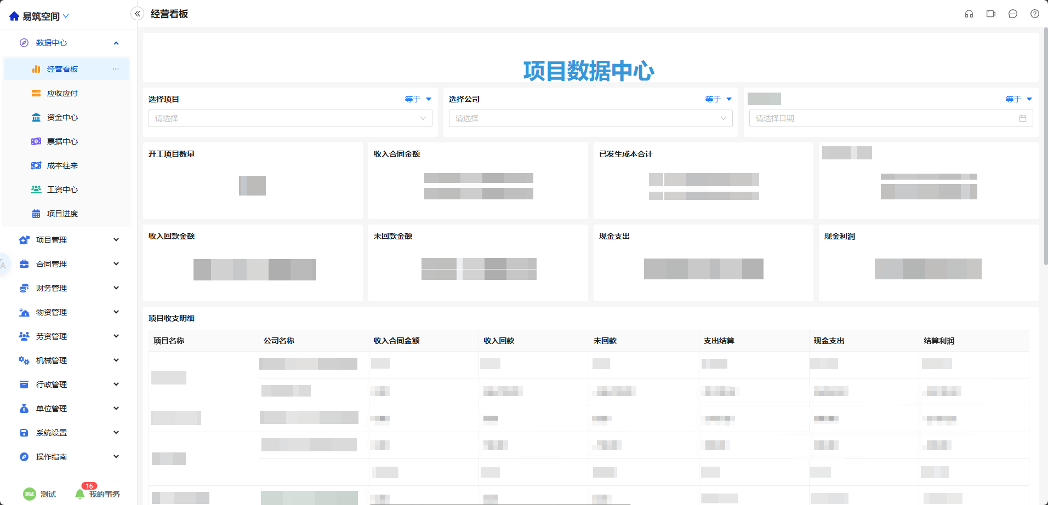The image size is (1048, 505).
Task: Go to 资金中心 page
Action: (62, 117)
